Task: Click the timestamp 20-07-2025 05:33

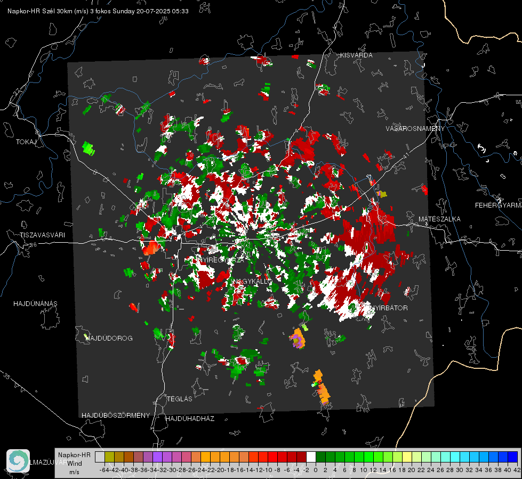Action: click(x=163, y=11)
